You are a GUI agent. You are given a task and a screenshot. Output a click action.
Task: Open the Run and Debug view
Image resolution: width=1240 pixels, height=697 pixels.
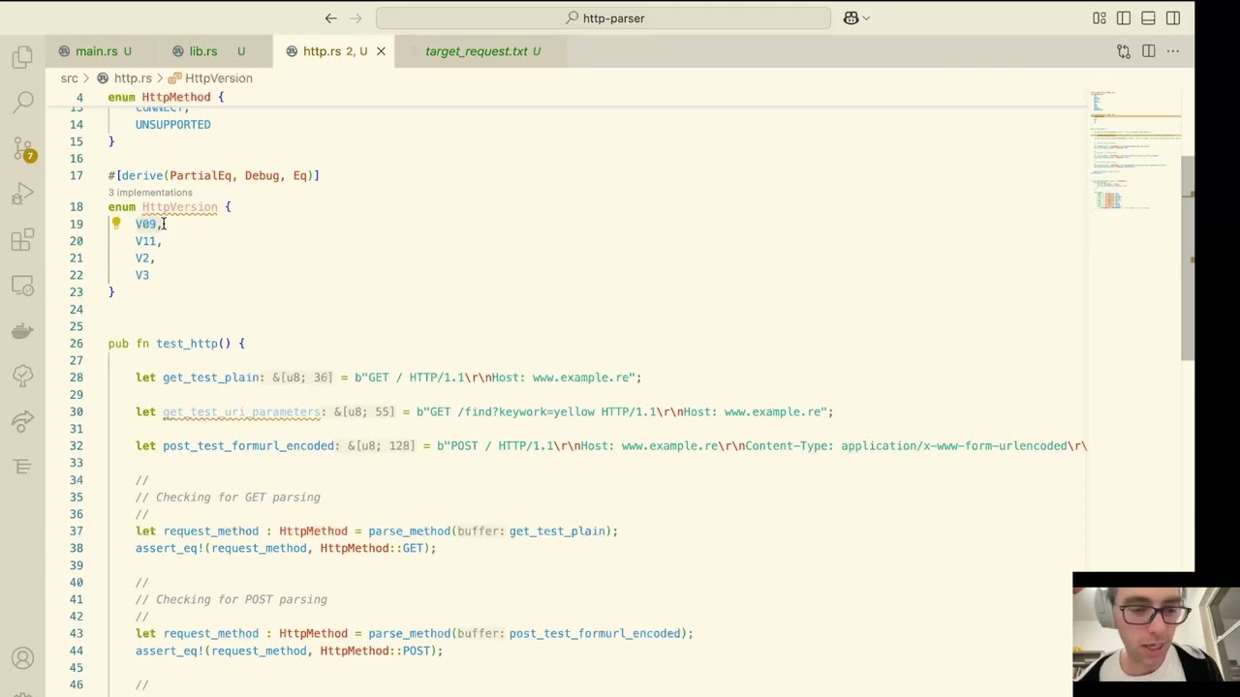click(x=23, y=195)
